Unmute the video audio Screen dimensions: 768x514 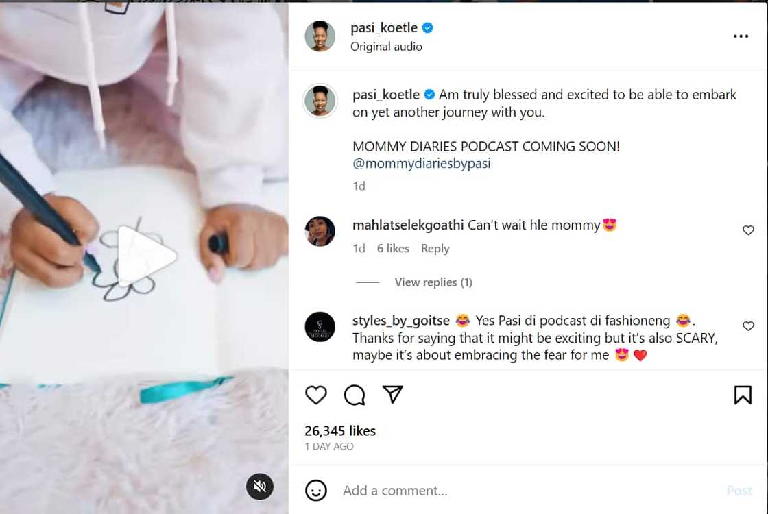tap(260, 487)
